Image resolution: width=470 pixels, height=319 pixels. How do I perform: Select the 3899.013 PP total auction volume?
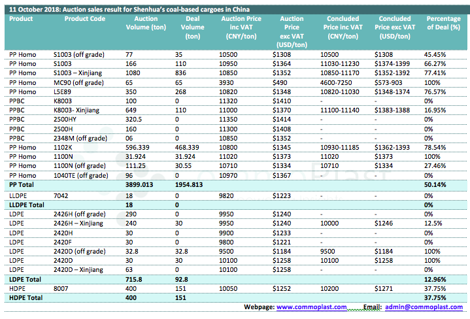[x=141, y=185]
